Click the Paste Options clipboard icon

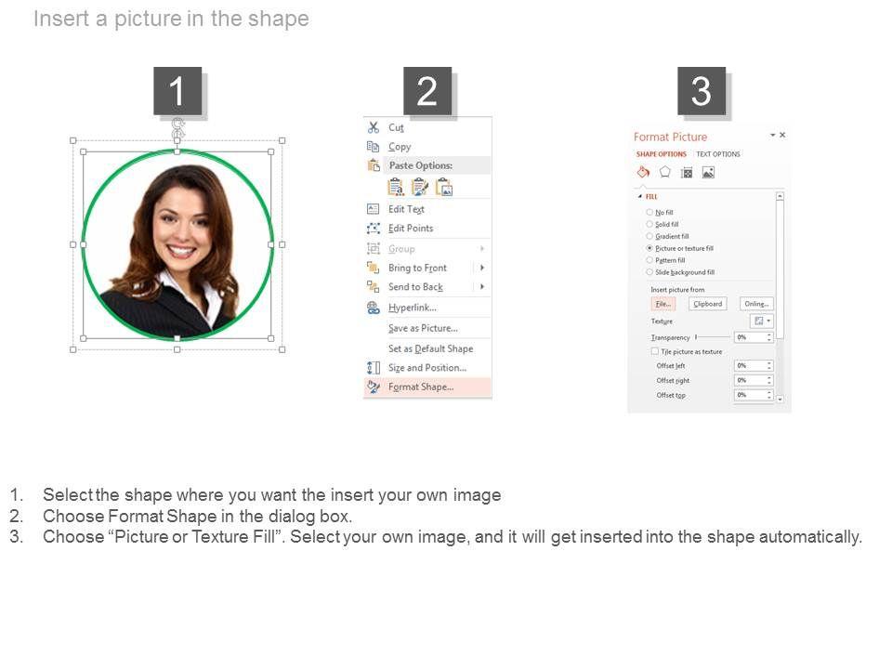pyautogui.click(x=374, y=165)
